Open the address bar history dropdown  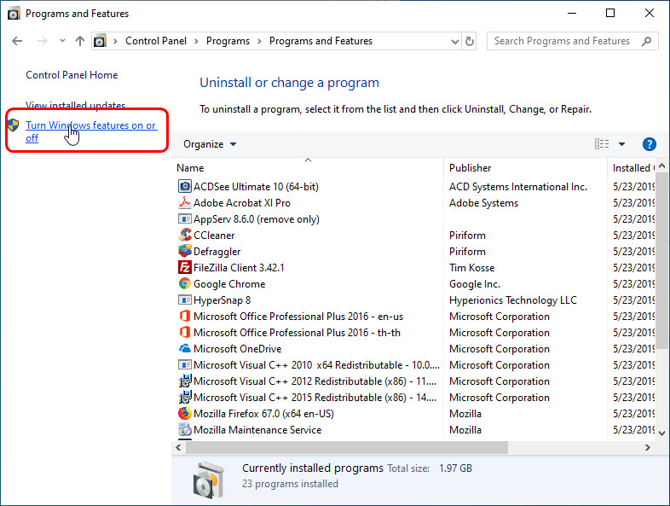[x=452, y=41]
